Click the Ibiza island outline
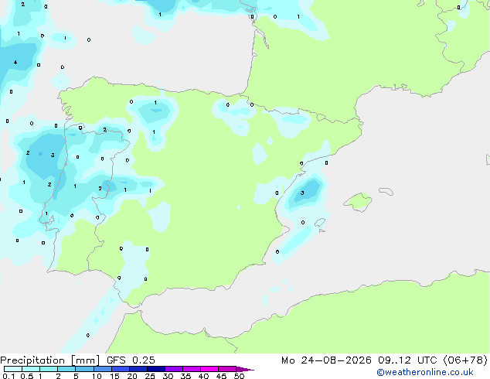This screenshot has width=490, height=379. click(x=320, y=223)
